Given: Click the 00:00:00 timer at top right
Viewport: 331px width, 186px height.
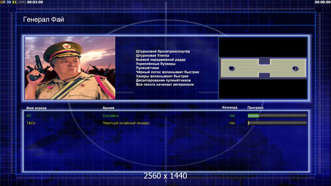Looking at the screenshot, I should coord(323,2).
